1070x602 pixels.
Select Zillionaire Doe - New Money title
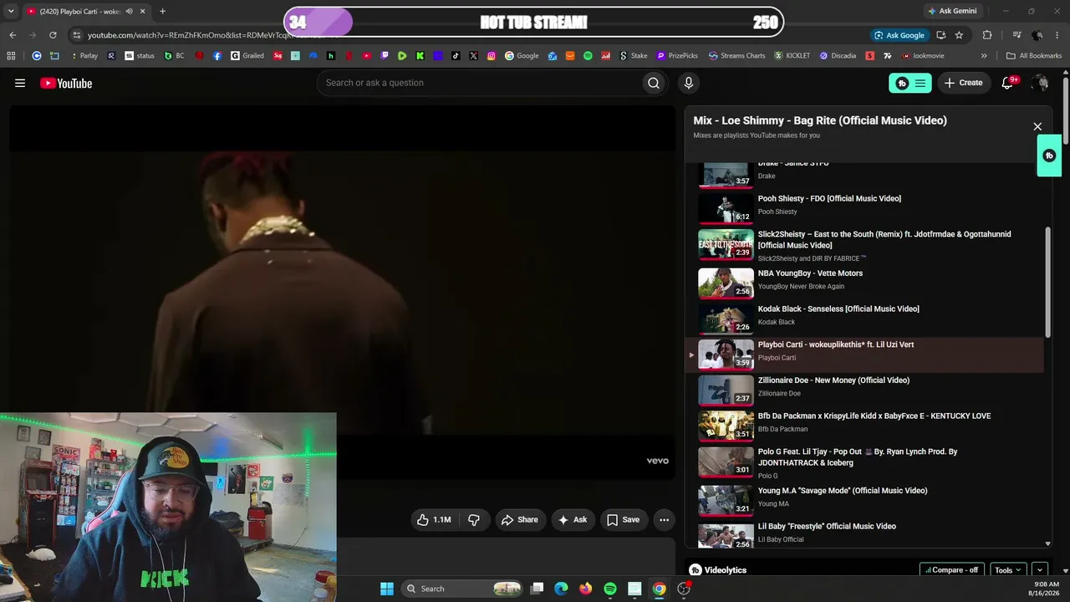pos(833,380)
